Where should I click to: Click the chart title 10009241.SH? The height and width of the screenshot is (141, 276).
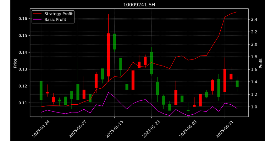pos(139,5)
